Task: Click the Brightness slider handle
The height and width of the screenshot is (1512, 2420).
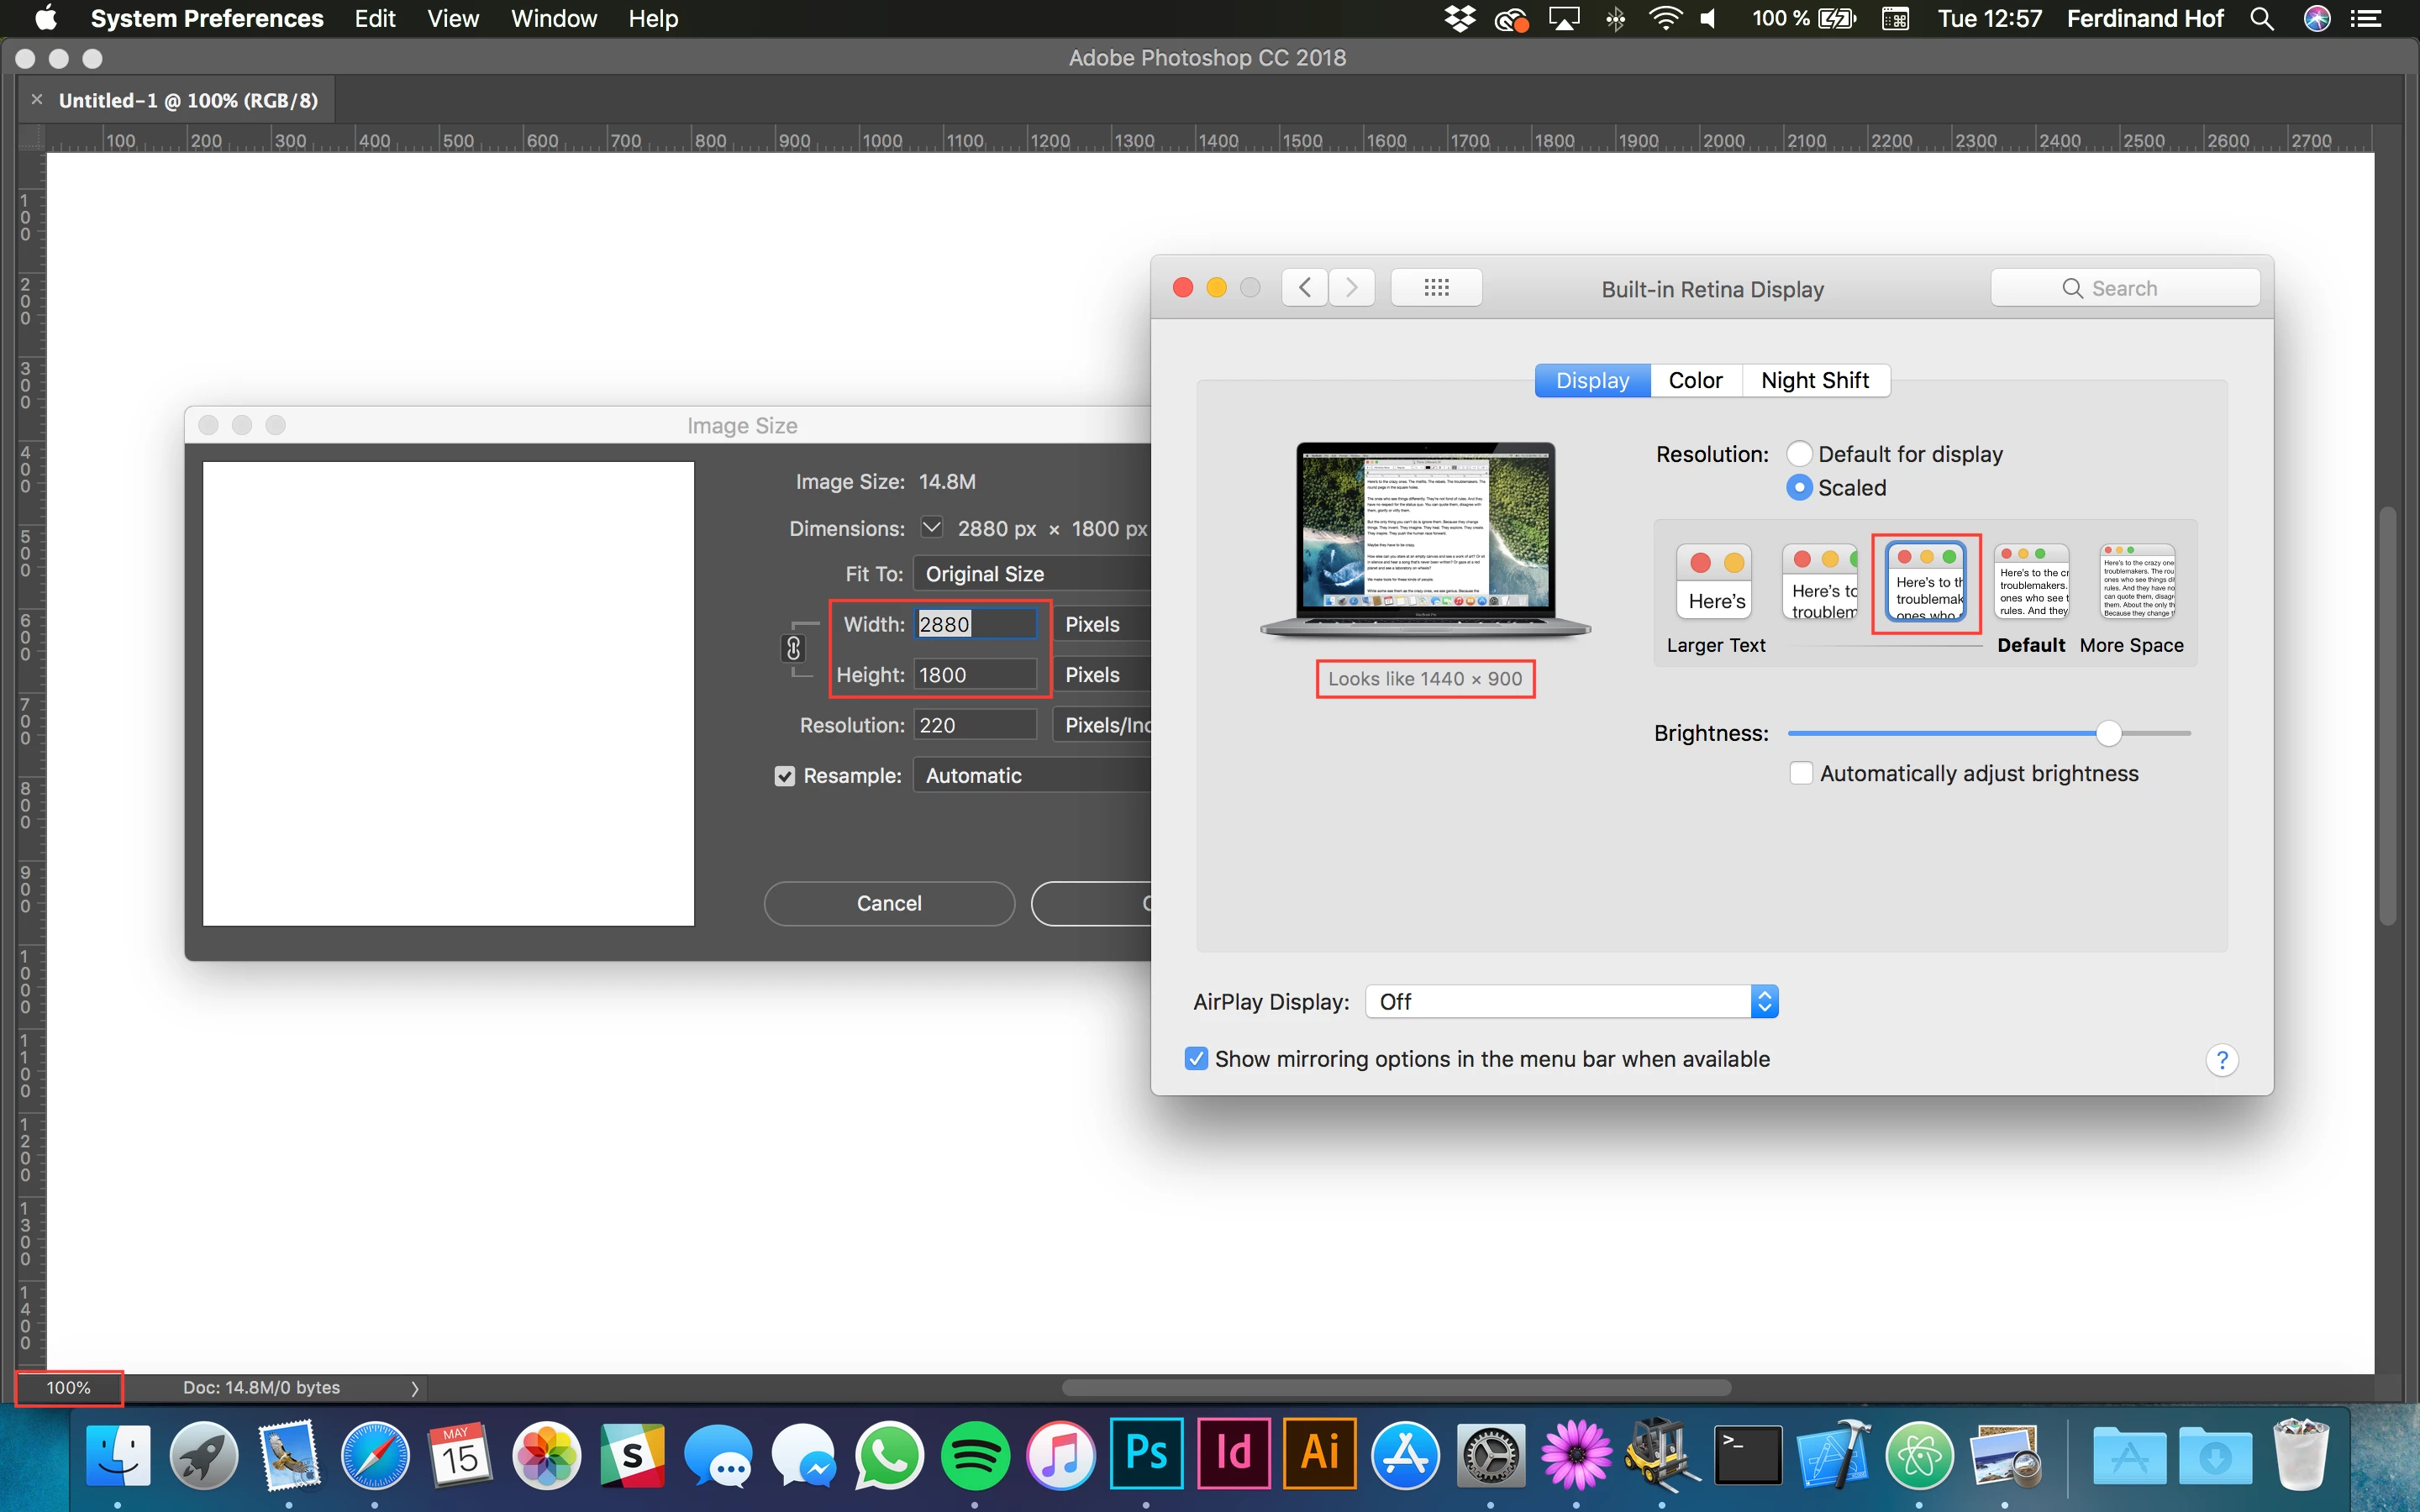Action: point(2108,734)
